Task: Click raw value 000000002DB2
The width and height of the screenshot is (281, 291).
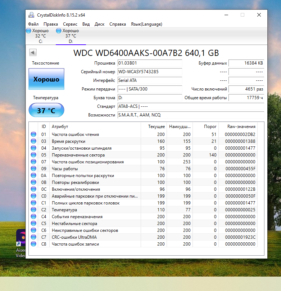Action: (x=240, y=135)
